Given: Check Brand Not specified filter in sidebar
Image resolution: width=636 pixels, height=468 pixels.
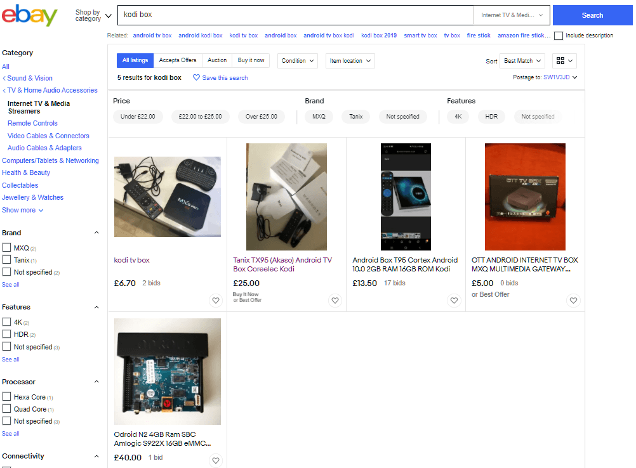Looking at the screenshot, I should [6, 272].
